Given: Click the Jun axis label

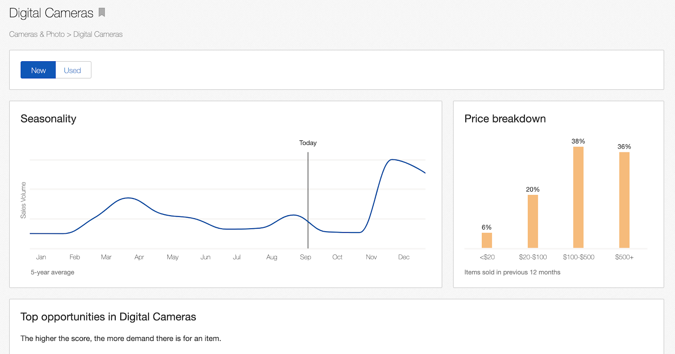Looking at the screenshot, I should tap(205, 257).
